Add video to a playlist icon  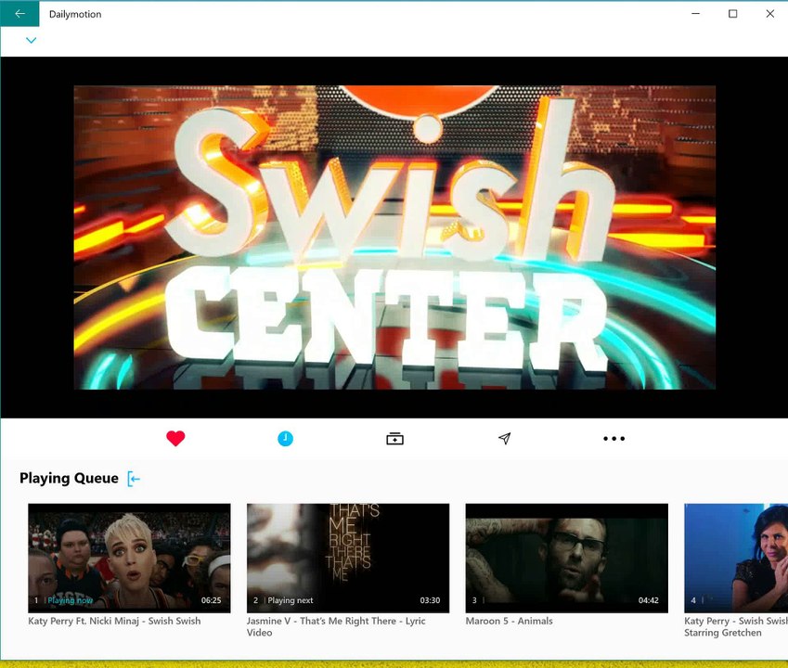(x=394, y=439)
